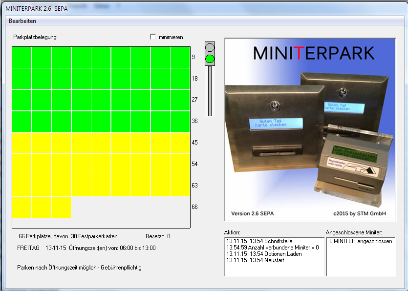Image resolution: width=408 pixels, height=291 pixels.
Task: Click the MINITERPARK 2.6 SEPA title bar
Action: [x=37, y=8]
